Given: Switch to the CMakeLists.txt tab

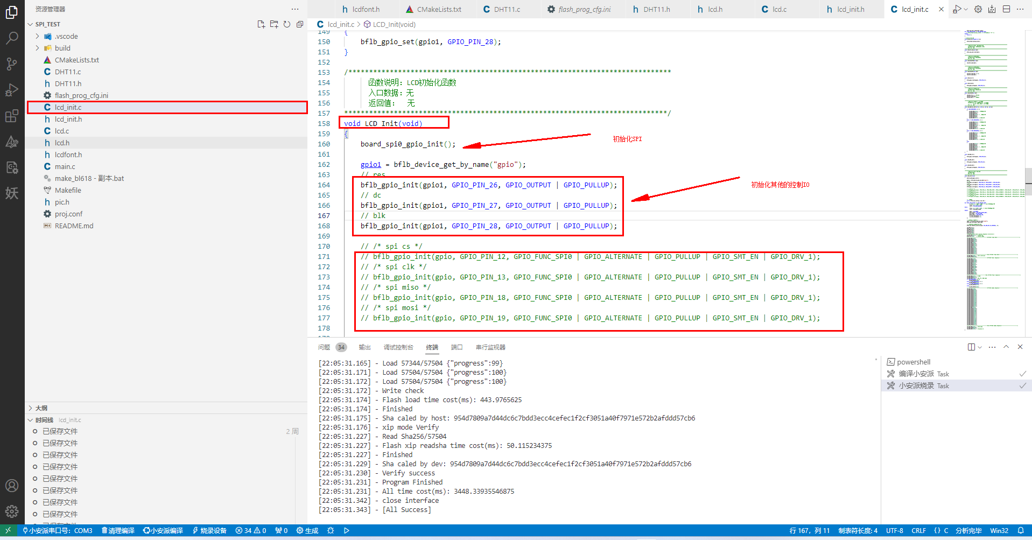Looking at the screenshot, I should point(438,9).
